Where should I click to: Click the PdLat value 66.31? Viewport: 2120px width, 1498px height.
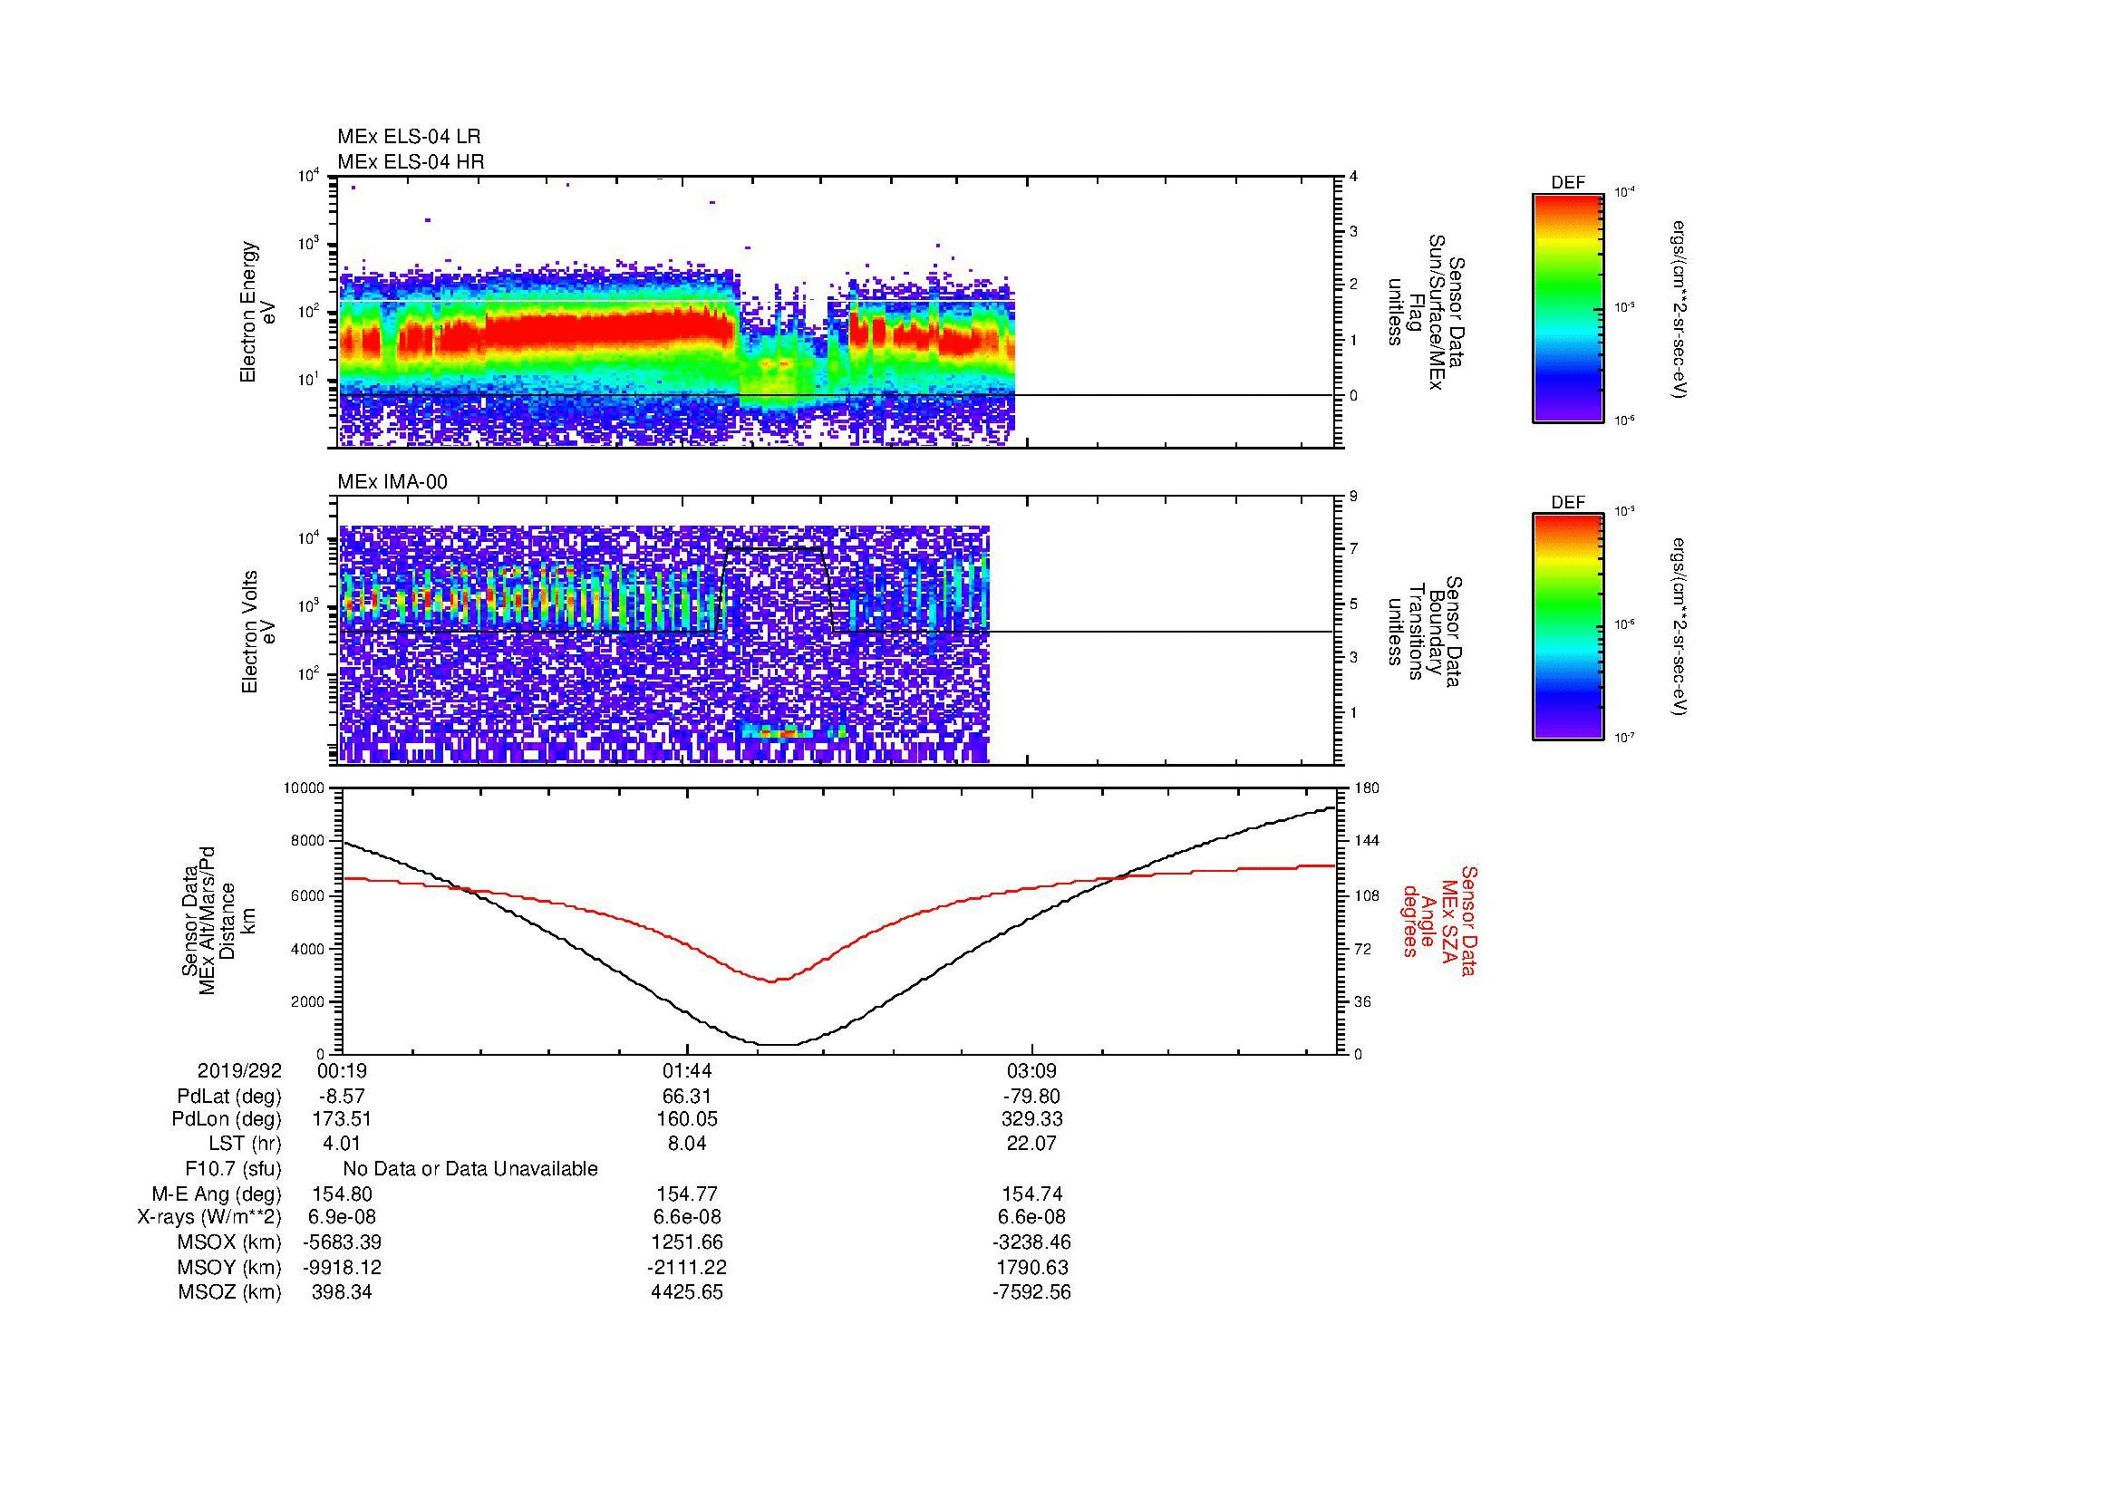point(687,1096)
